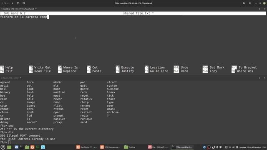Open the terminal launcher in taskbar
Viewport: 267px width, 150px height.
[x=22, y=147]
